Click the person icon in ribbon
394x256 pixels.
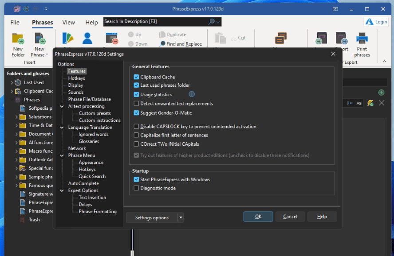(x=87, y=39)
